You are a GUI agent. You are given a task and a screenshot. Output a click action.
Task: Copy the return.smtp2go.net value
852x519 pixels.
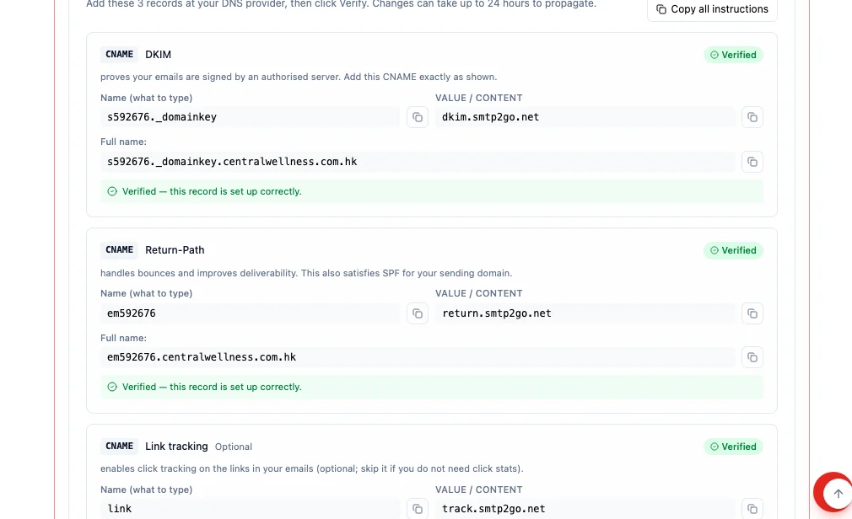(752, 313)
